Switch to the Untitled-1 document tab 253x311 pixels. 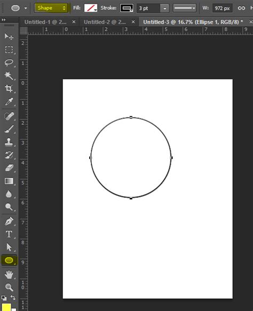click(45, 22)
